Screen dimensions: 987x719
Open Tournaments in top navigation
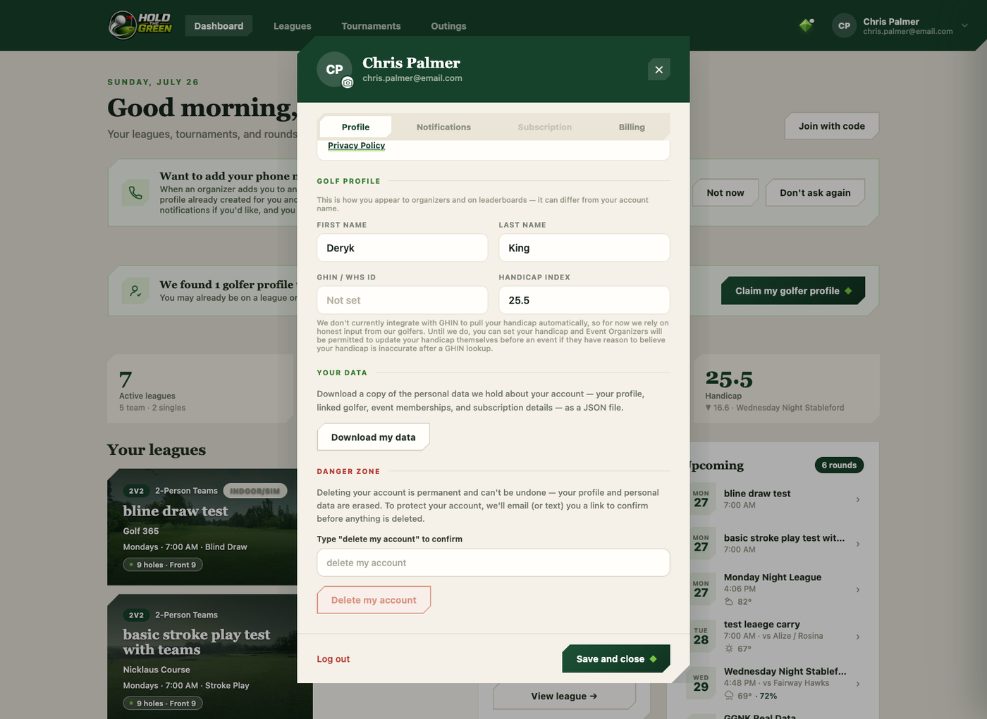(x=371, y=26)
